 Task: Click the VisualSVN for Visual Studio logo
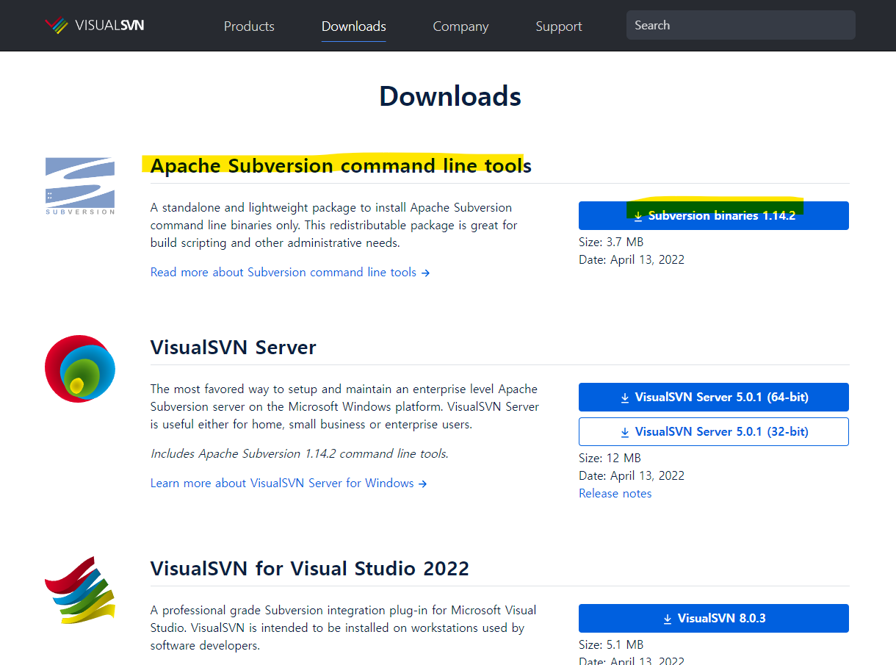click(x=80, y=590)
